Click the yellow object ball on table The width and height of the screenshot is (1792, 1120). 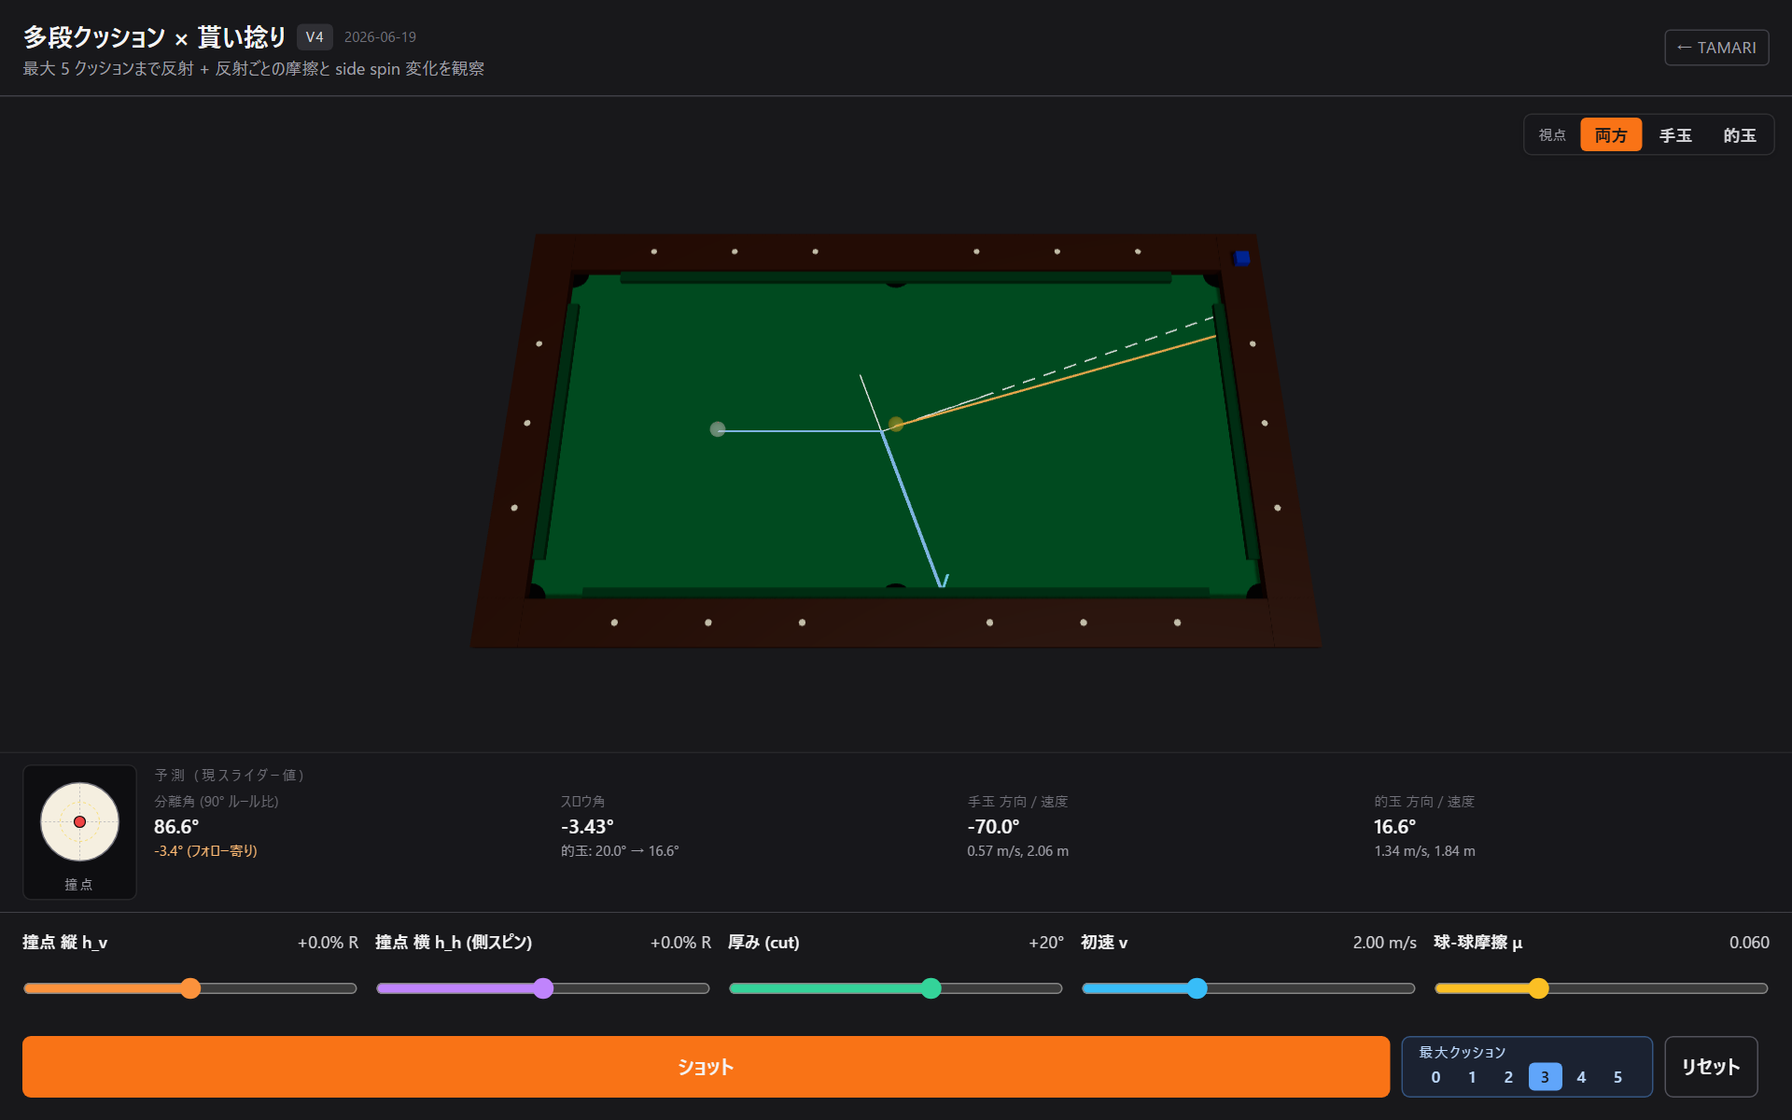[896, 424]
